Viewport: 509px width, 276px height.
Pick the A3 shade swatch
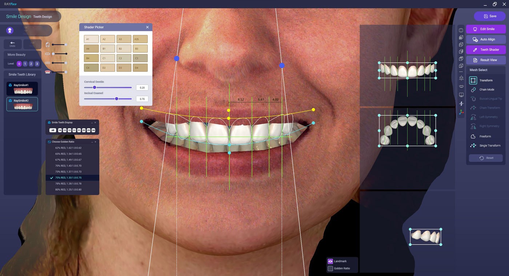click(x=124, y=39)
